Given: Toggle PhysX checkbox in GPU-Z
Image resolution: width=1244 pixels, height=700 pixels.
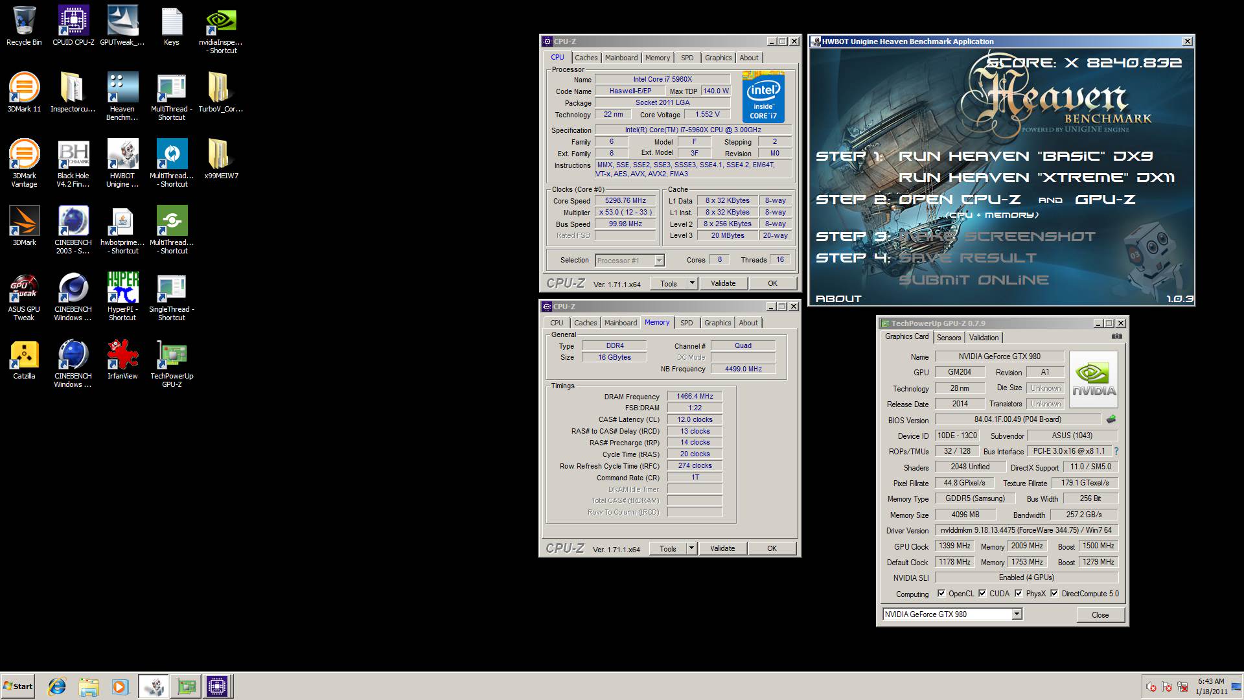Looking at the screenshot, I should 1019,594.
